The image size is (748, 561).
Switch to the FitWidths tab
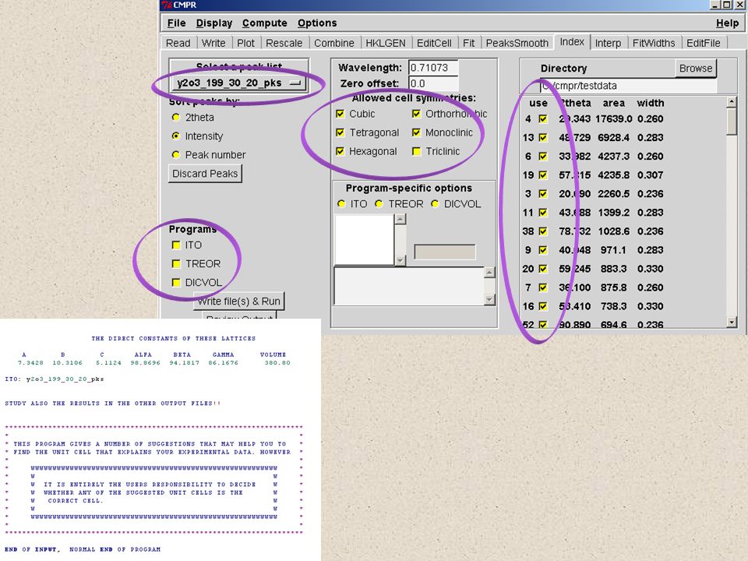click(x=654, y=43)
